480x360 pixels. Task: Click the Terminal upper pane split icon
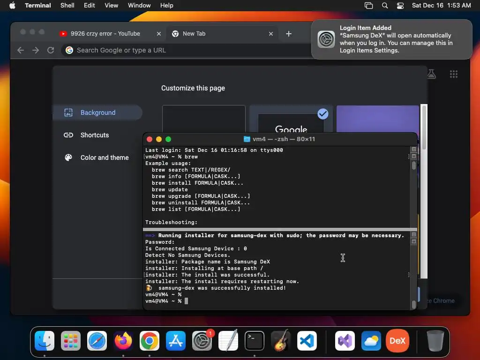(x=414, y=150)
